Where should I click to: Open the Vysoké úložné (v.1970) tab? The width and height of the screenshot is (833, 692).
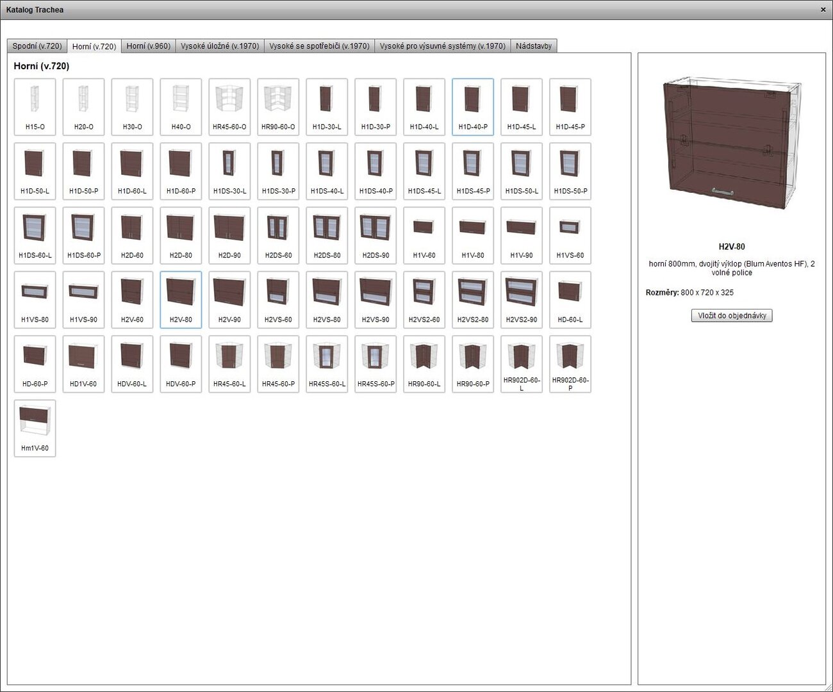[x=220, y=46]
